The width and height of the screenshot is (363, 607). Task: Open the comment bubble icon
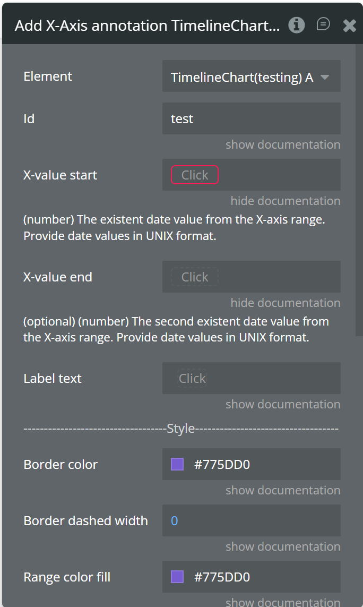(323, 24)
